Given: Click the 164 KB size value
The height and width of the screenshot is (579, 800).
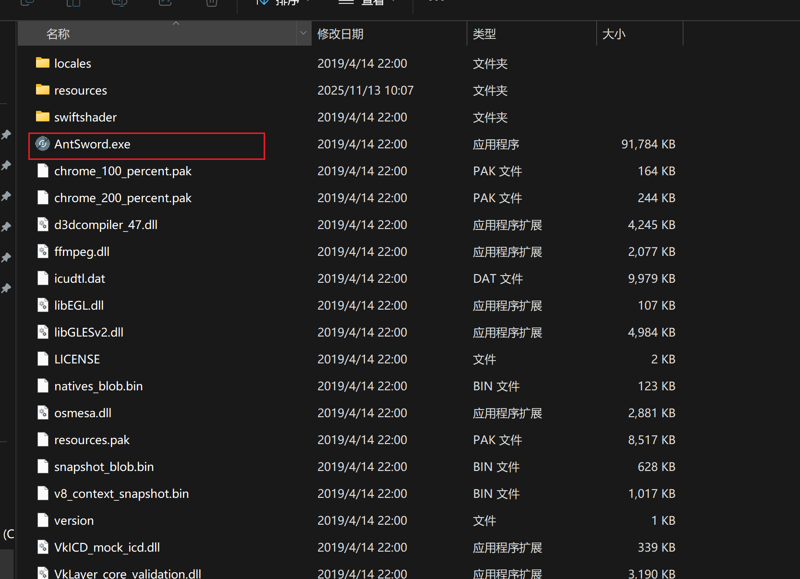Looking at the screenshot, I should 656,171.
